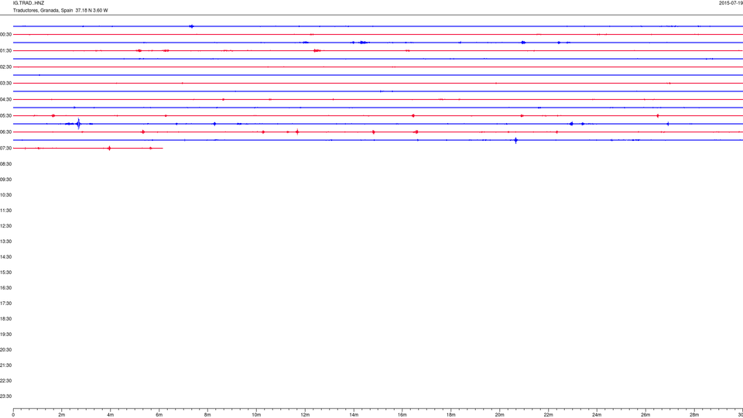Click the 12:30 row label
743x418 pixels.
point(5,226)
